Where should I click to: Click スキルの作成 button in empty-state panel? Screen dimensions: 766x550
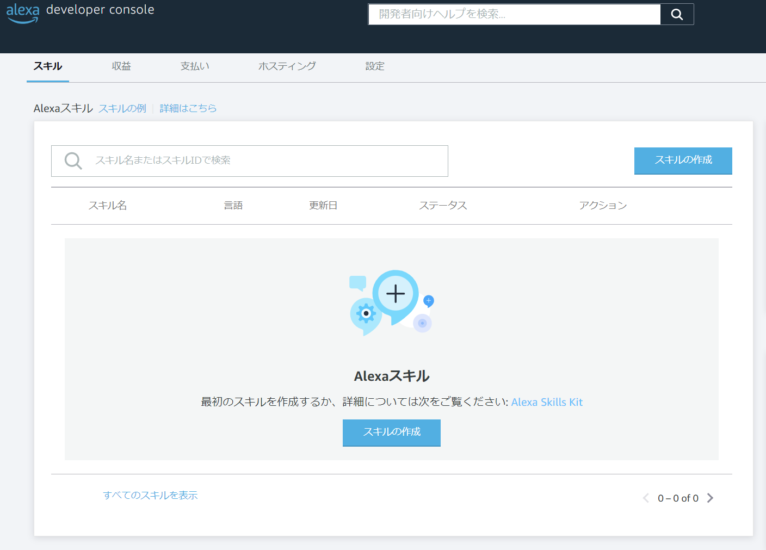[x=392, y=432]
